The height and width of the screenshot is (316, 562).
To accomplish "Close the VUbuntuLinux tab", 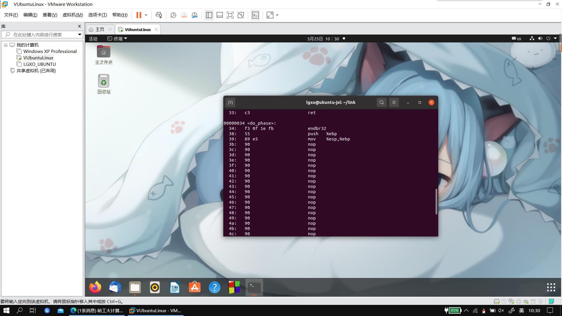I will click(156, 29).
